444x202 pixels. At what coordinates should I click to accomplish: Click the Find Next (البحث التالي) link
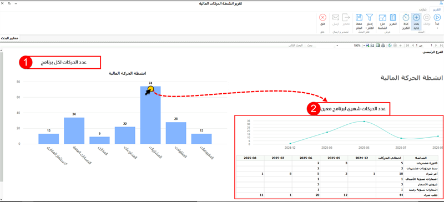point(296,46)
